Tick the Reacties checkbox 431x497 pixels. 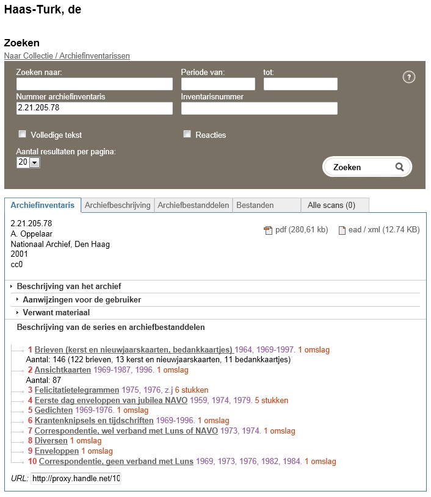[187, 134]
